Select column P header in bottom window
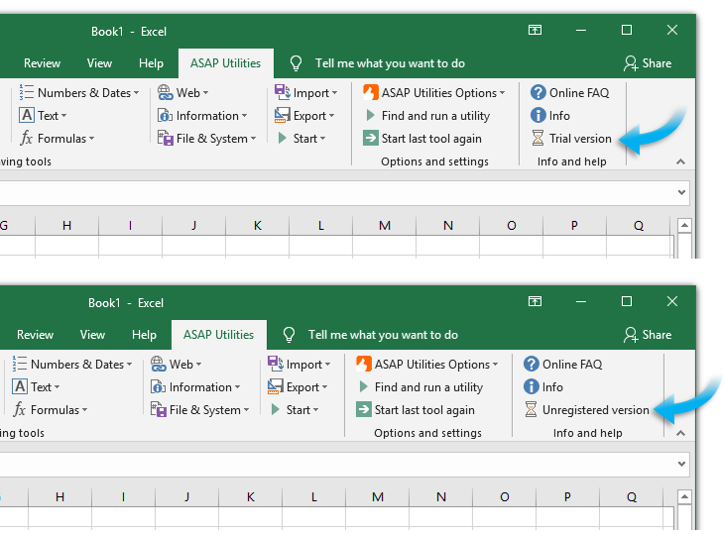This screenshot has height=534, width=724. pyautogui.click(x=568, y=496)
